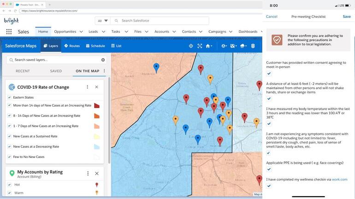Expand the Campaigns nav dropdown arrow

pos(231,32)
